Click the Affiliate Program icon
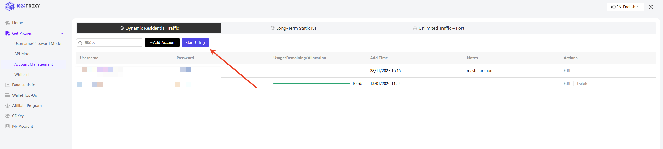This screenshot has height=149, width=663. coord(8,106)
